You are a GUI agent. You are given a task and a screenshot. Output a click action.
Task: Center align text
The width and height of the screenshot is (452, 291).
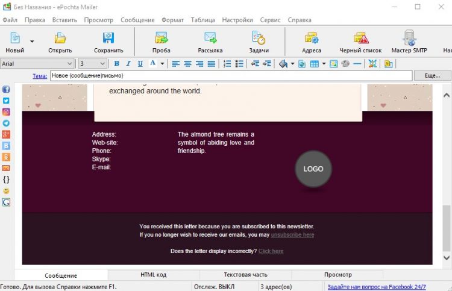[187, 64]
